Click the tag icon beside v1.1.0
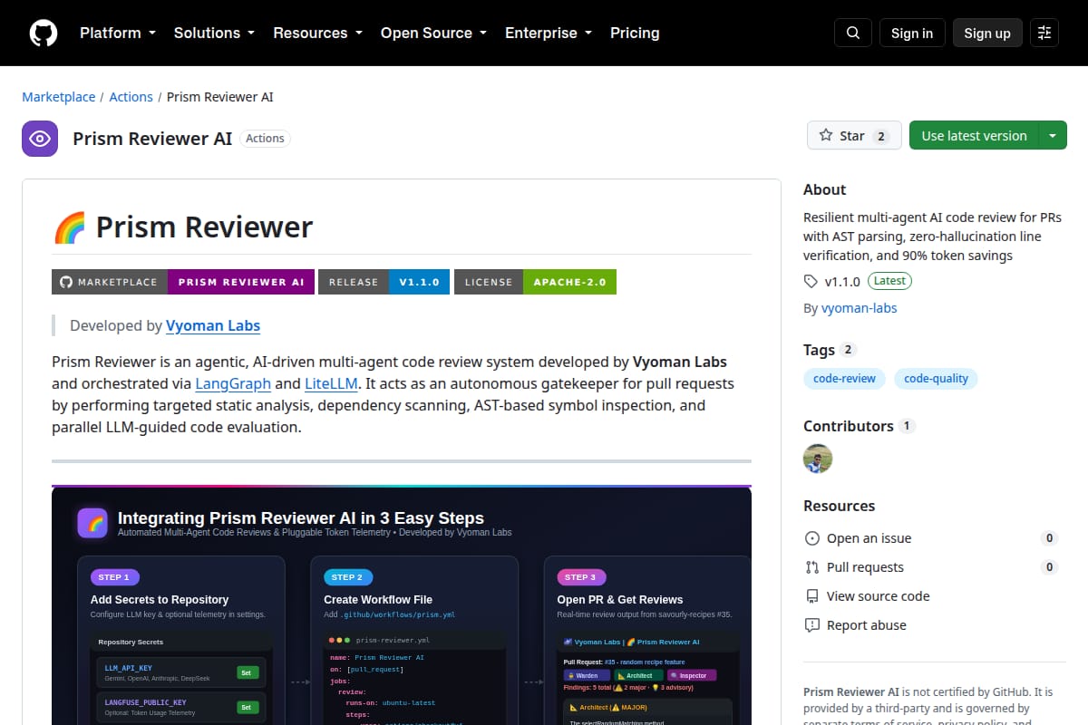1088x725 pixels. 811,281
